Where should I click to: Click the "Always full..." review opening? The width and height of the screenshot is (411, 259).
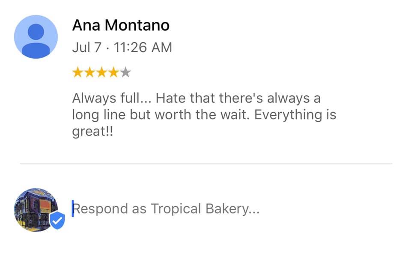[x=109, y=99]
